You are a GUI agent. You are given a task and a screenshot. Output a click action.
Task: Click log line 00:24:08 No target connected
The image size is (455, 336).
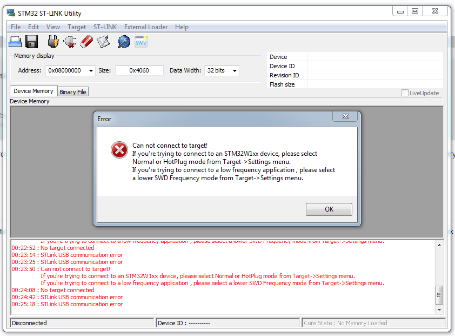pyautogui.click(x=53, y=290)
